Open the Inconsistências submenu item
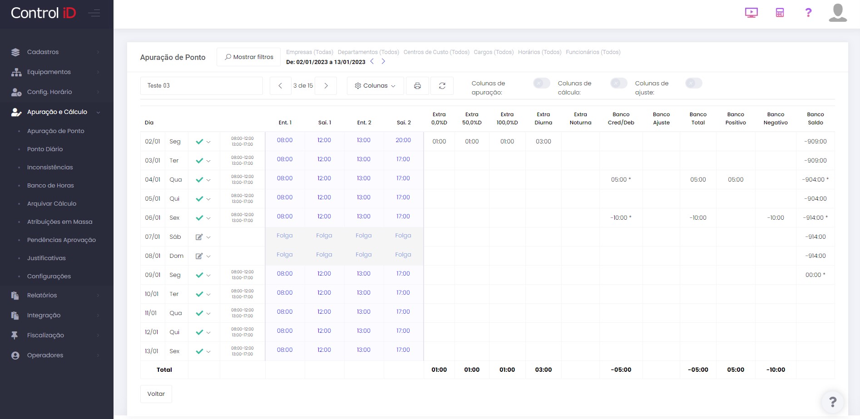The height and width of the screenshot is (419, 860). coord(50,168)
